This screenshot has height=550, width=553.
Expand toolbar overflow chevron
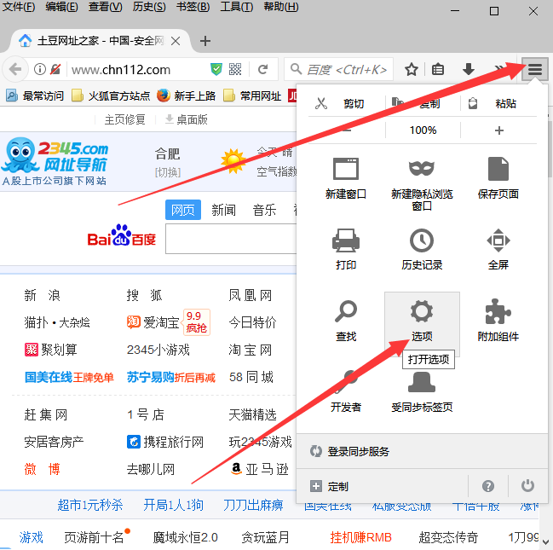coord(498,69)
